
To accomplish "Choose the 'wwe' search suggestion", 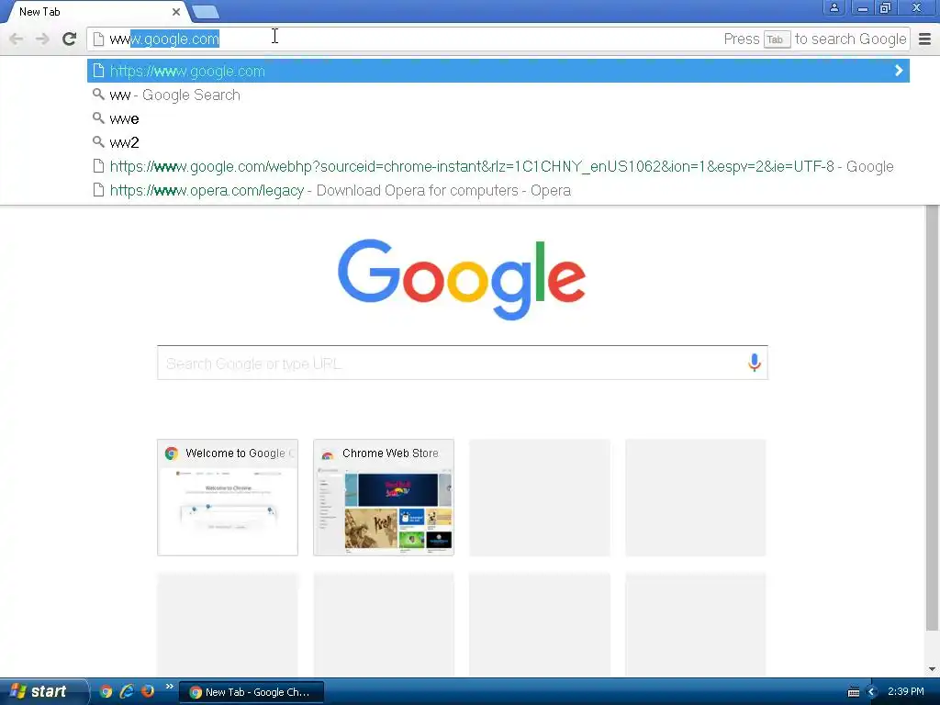I will (498, 118).
